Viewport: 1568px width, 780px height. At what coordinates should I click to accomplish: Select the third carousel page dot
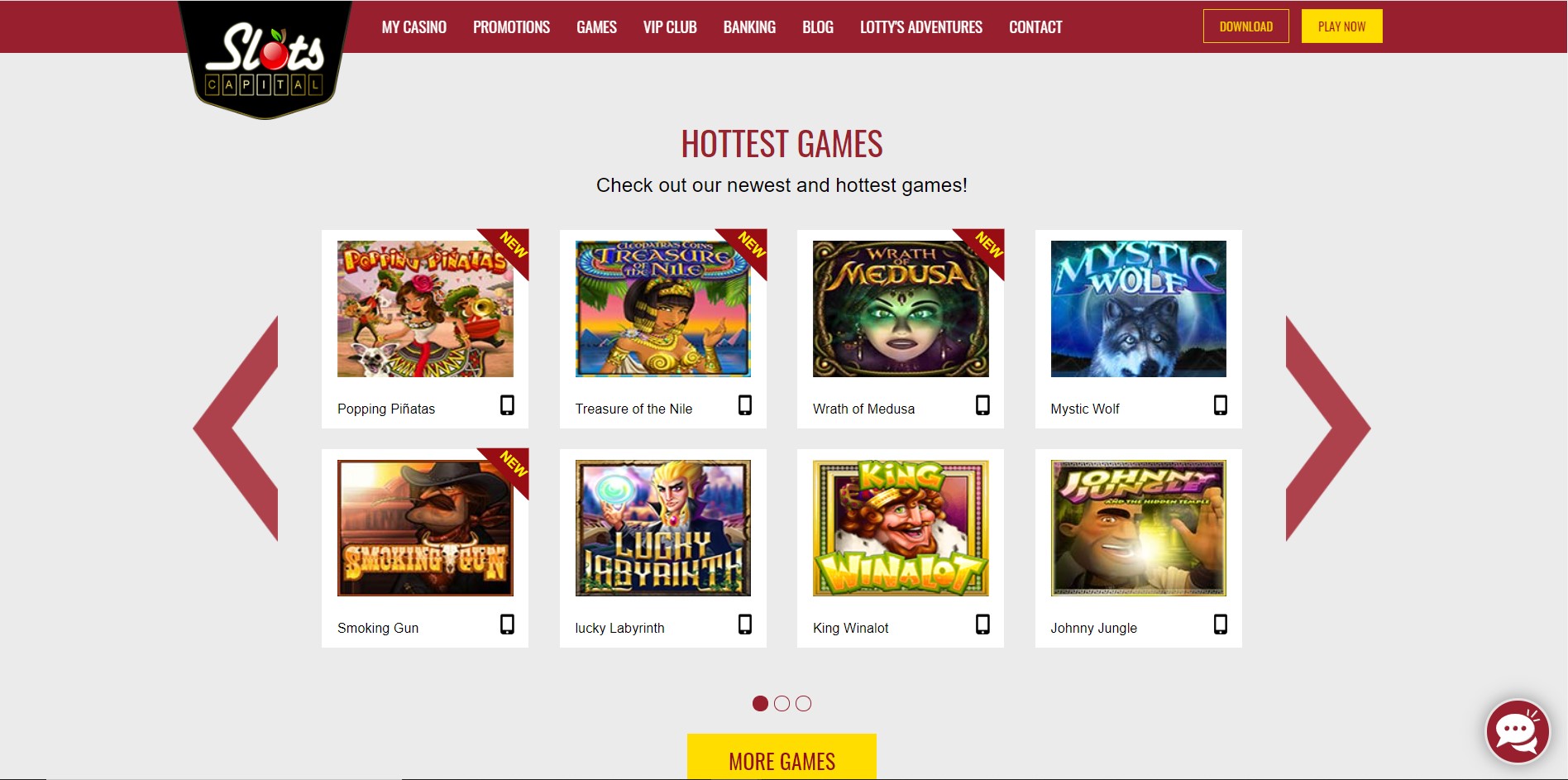coord(803,703)
